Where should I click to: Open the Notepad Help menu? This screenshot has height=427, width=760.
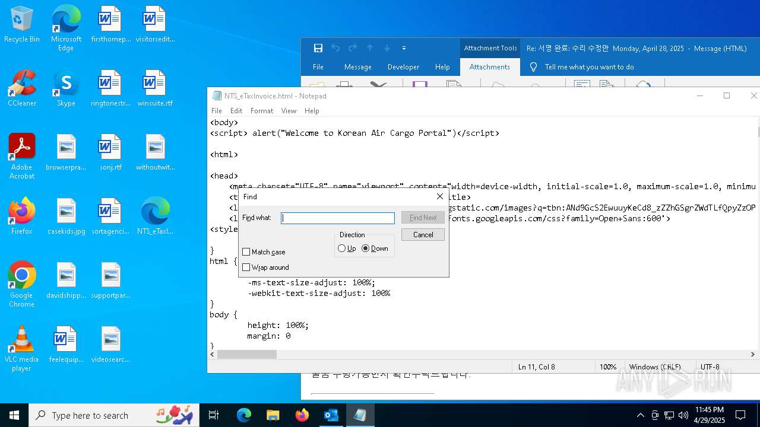pyautogui.click(x=312, y=111)
